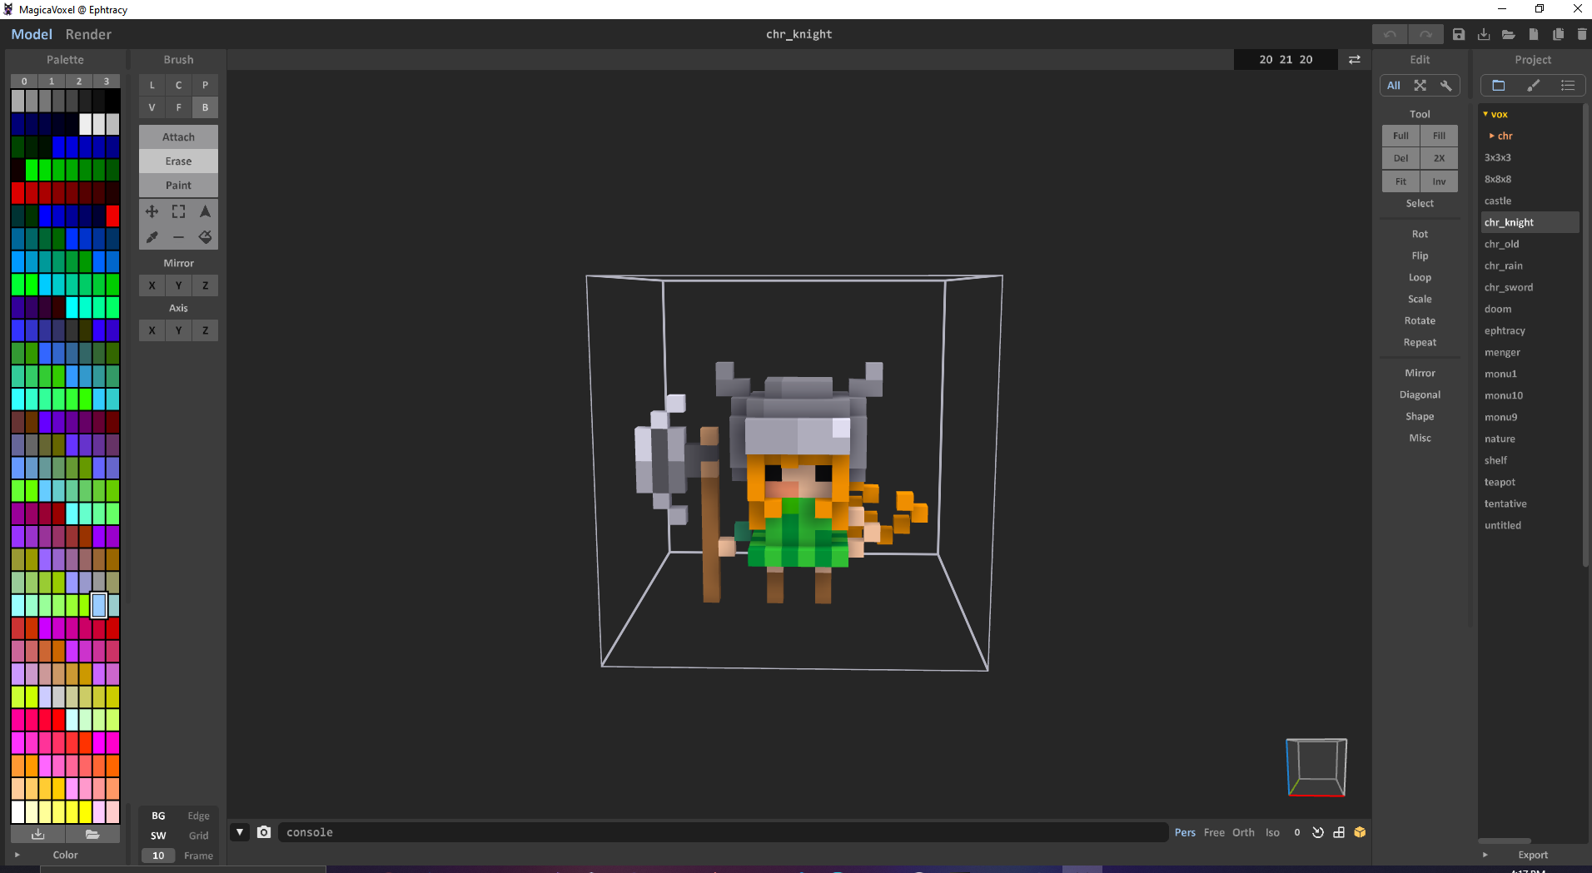
Task: Select the selected light-blue palette swatch
Action: (99, 605)
